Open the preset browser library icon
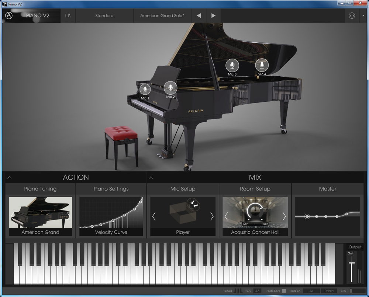The height and width of the screenshot is (297, 369). coord(68,16)
